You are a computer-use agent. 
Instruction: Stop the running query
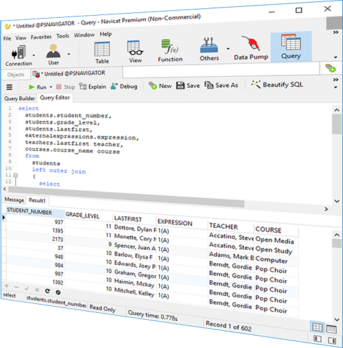click(x=66, y=87)
